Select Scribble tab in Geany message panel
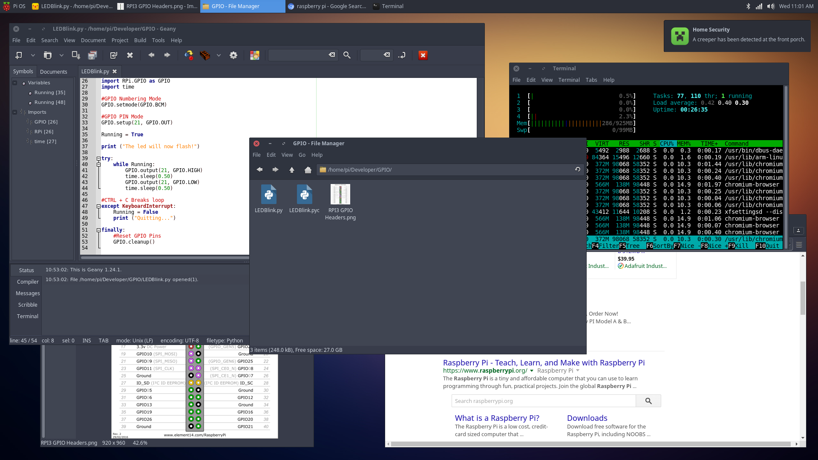Screen dimensions: 818x460 point(28,305)
